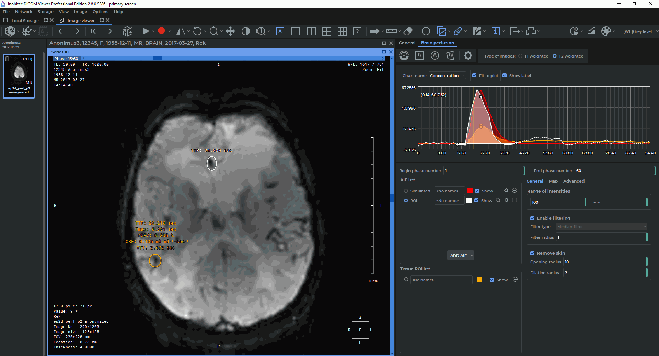Viewport: 659px width, 356px height.
Task: Select the ep2d_perf_p2 series thumbnail
Action: point(19,76)
